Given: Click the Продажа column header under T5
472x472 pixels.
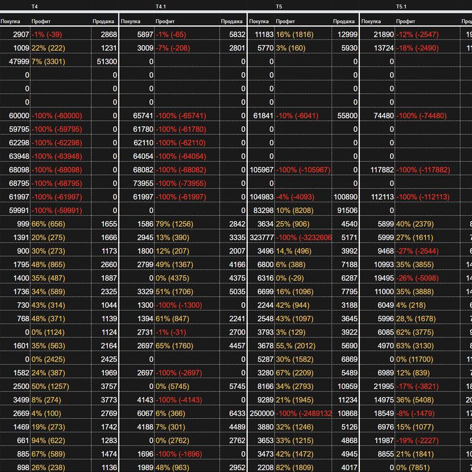Looking at the screenshot, I should coord(345,21).
